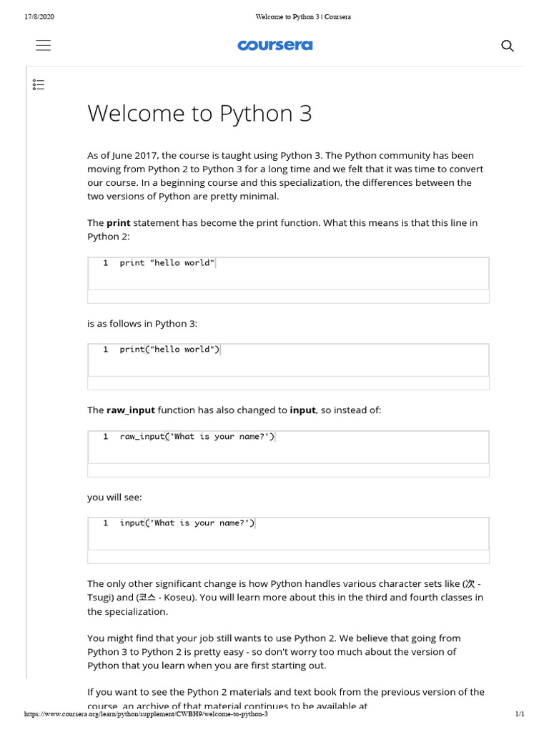Open the hamburger navigation menu
This screenshot has height=732, width=549.
pos(43,46)
